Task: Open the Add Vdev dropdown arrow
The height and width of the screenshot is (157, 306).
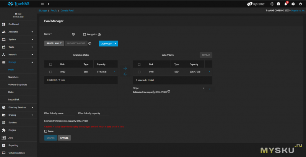Action: point(116,44)
